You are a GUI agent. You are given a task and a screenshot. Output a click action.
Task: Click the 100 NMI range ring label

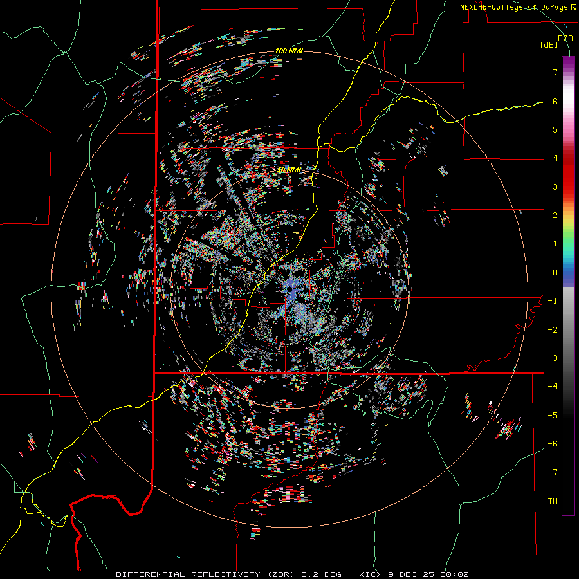pyautogui.click(x=289, y=51)
